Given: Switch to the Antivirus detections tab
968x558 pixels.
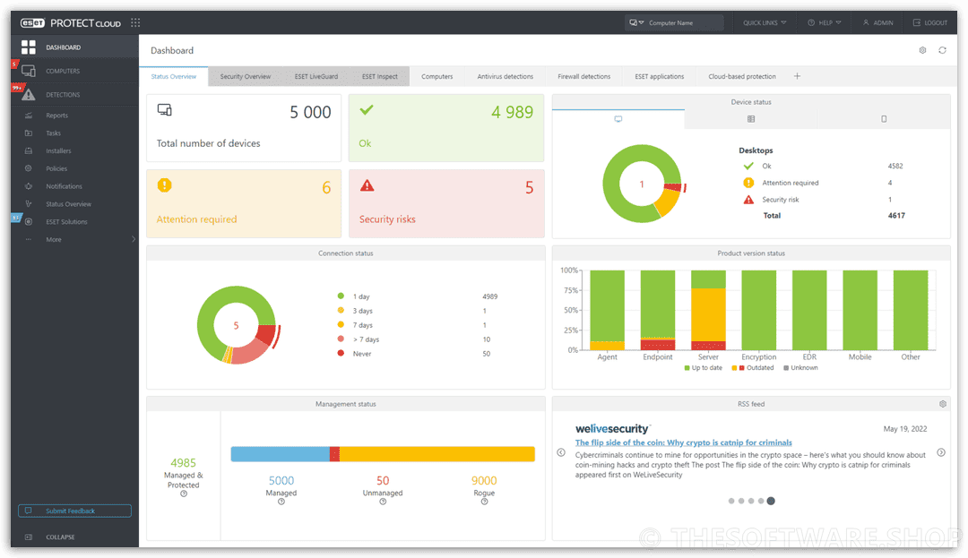Looking at the screenshot, I should [505, 76].
